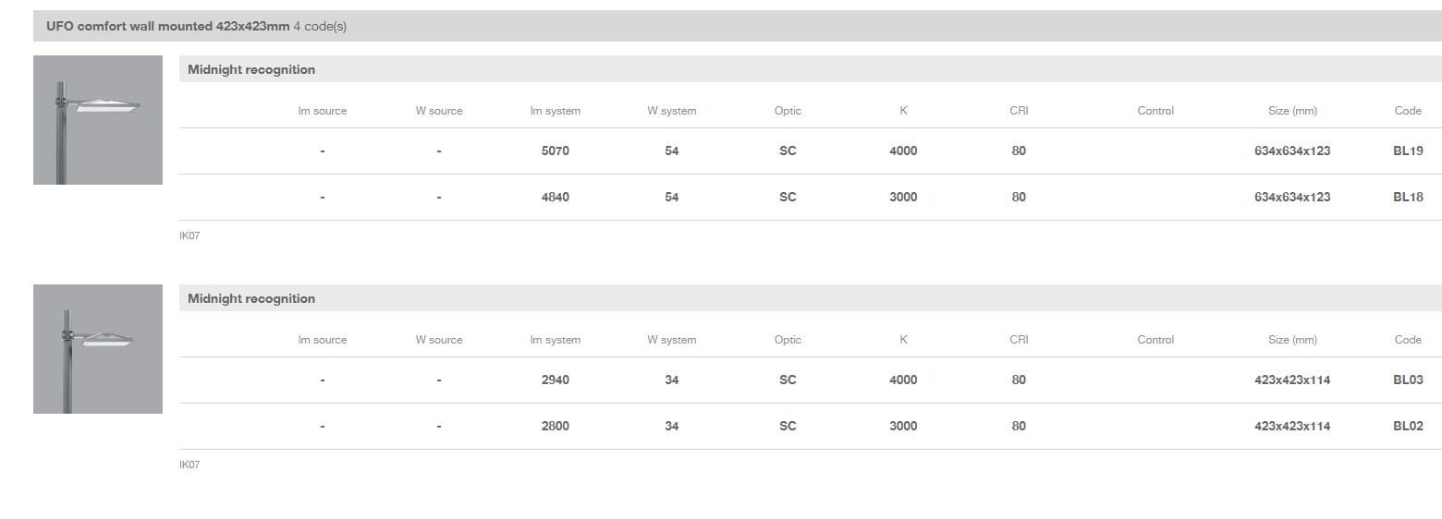
Task: Click the 54 W system value for BL18
Action: 672,197
